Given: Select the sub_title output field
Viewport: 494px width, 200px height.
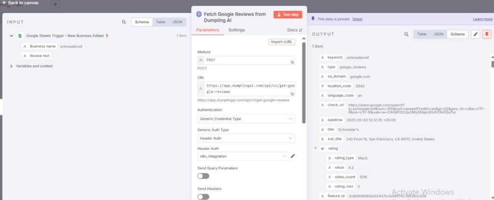Looking at the screenshot, I should tap(331, 139).
